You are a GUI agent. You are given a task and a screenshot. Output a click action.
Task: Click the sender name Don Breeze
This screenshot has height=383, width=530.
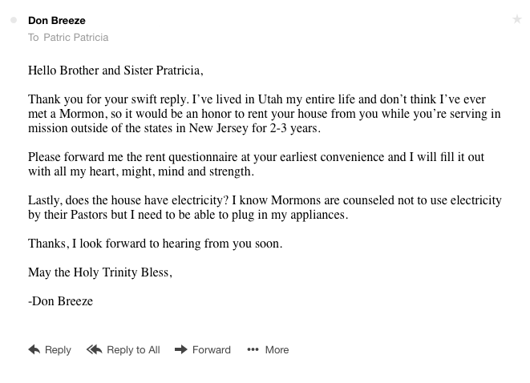pyautogui.click(x=57, y=20)
